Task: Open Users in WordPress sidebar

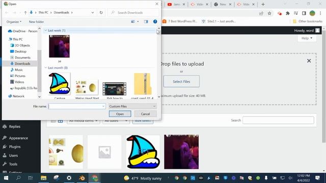Action: pos(13,156)
